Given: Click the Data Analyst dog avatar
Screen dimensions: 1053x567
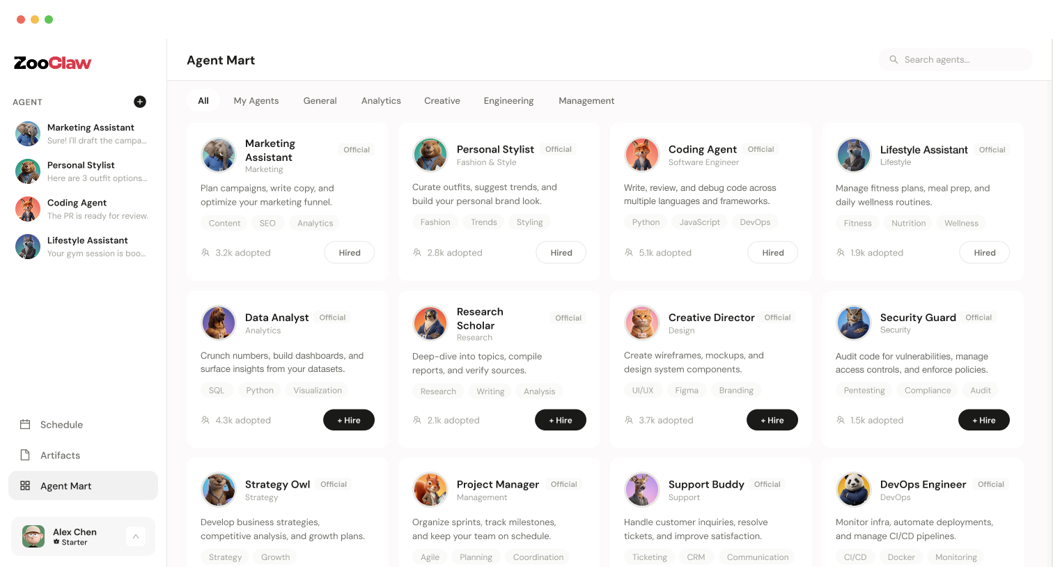Looking at the screenshot, I should pos(219,323).
